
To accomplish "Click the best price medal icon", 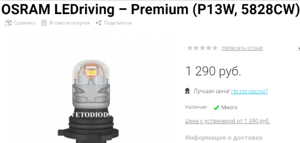I will 188,91.
